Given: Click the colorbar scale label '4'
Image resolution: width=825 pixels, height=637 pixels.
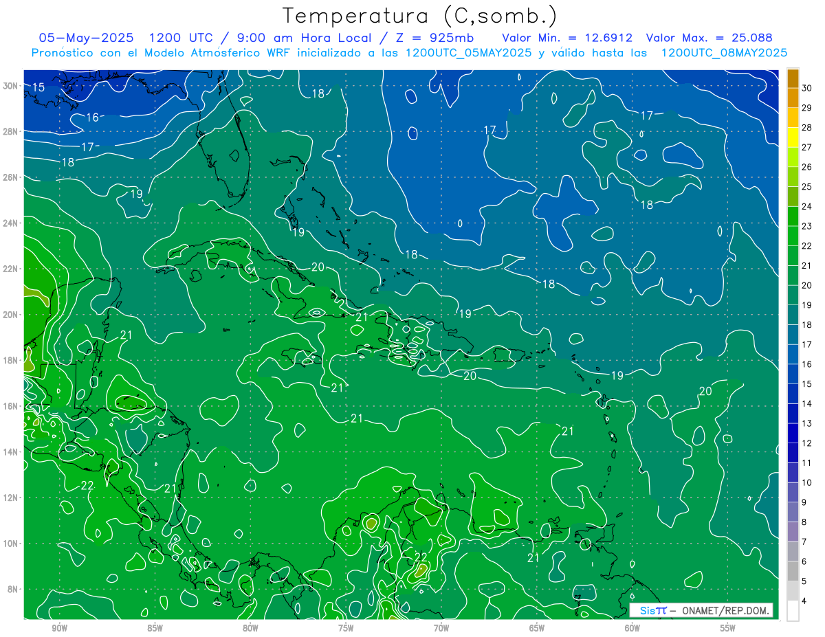Looking at the screenshot, I should coord(804,601).
